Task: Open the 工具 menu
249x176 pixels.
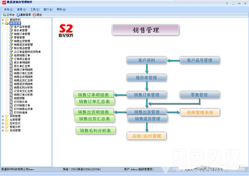Action: [x=35, y=10]
